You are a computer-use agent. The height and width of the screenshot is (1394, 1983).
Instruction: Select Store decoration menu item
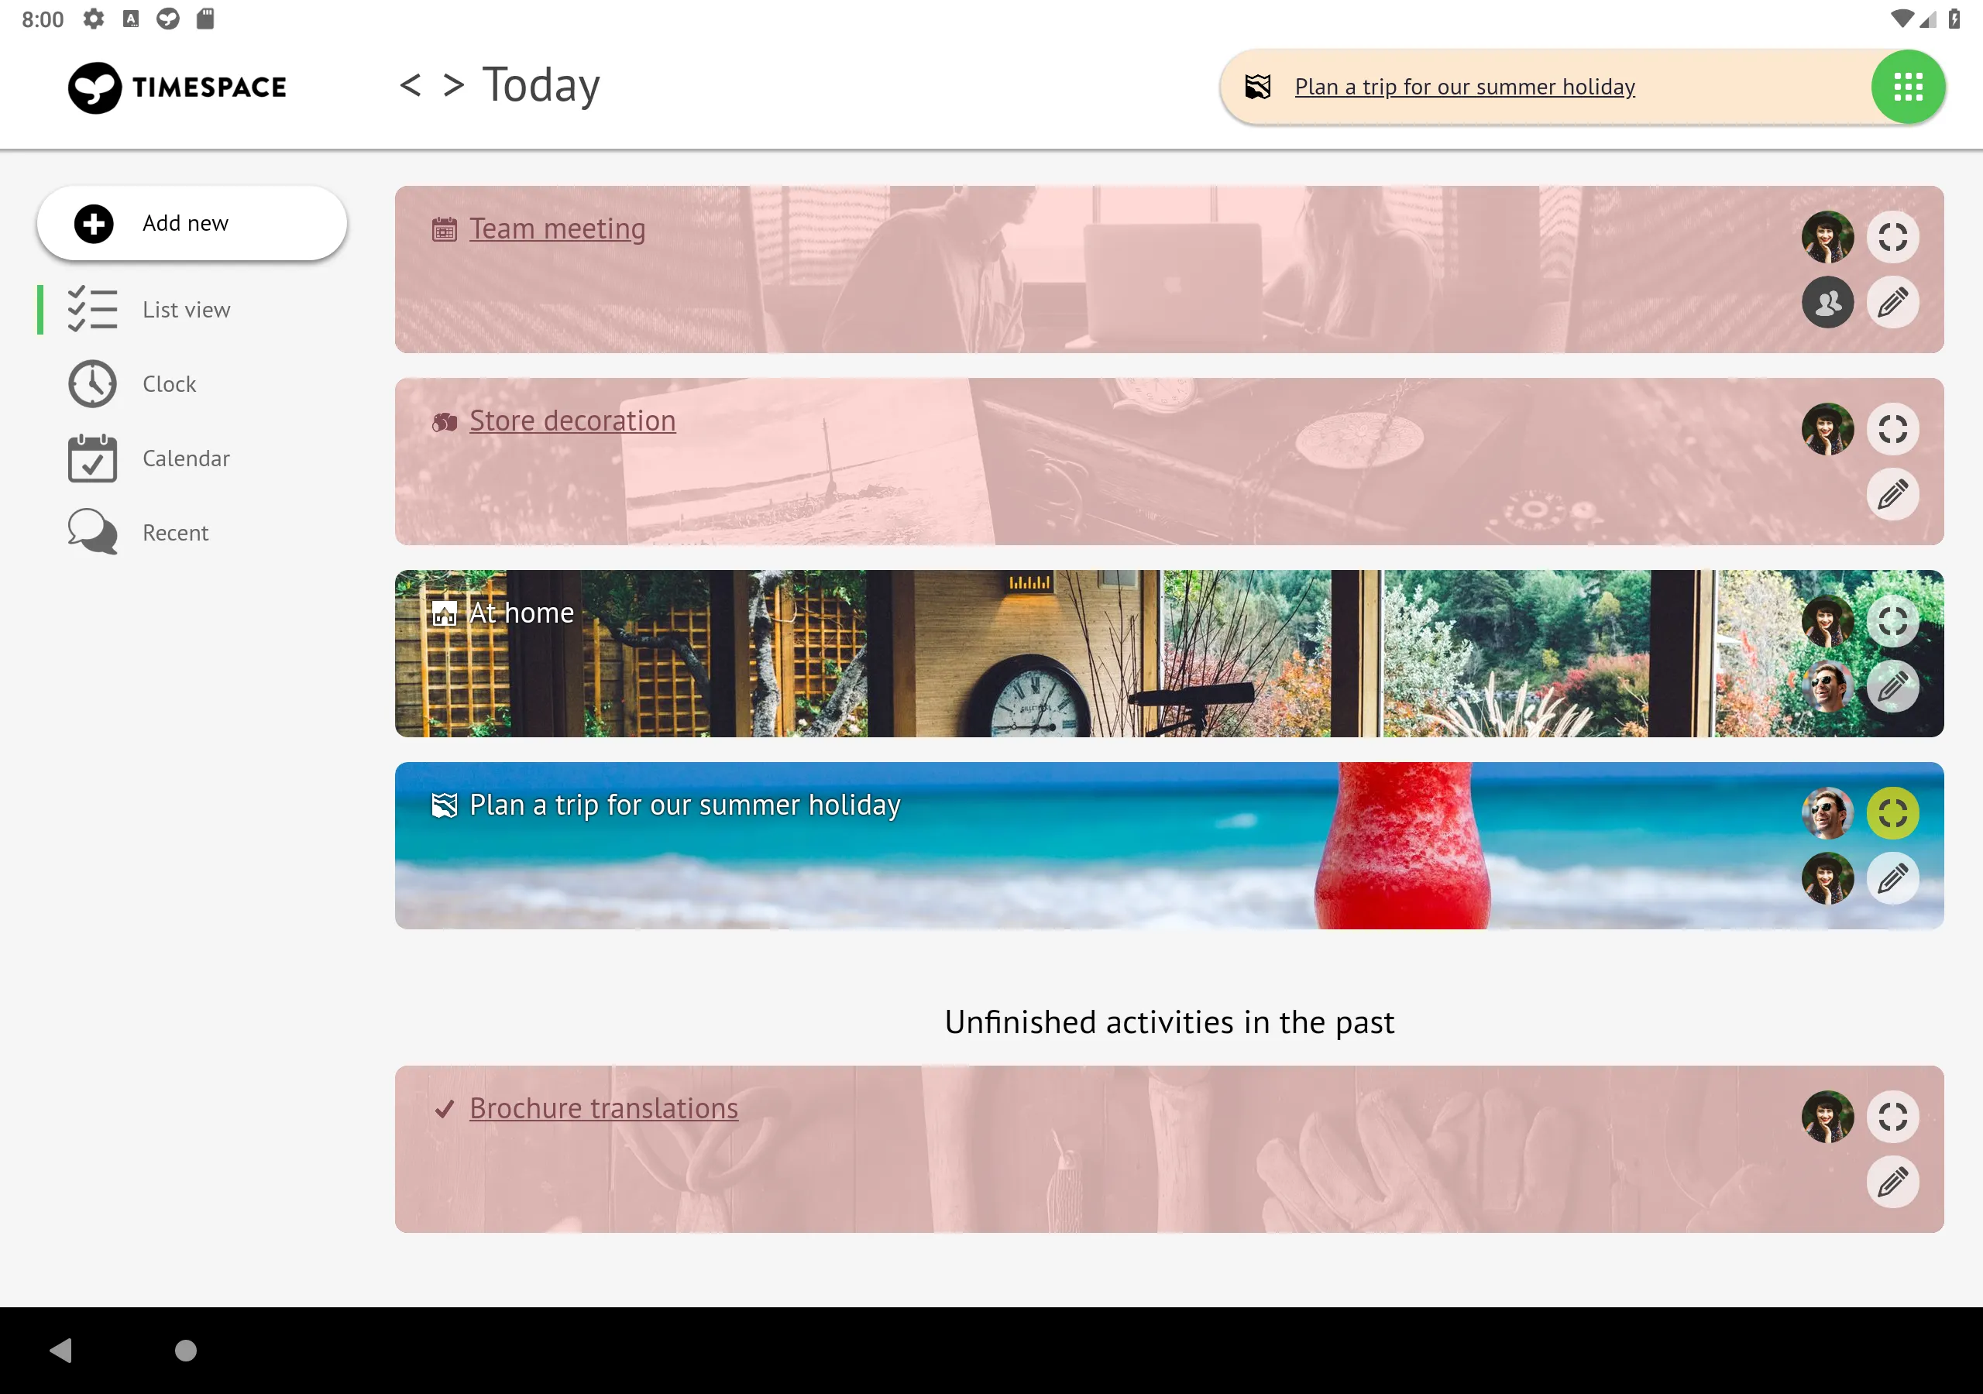(572, 421)
